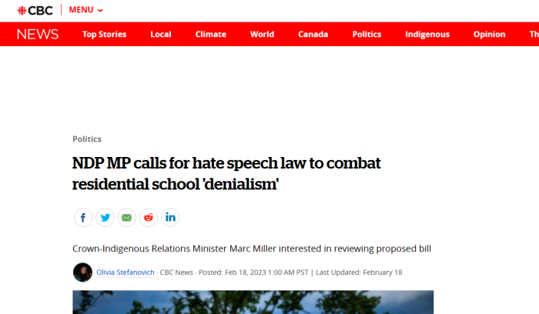Open author Olivia Stefanovich's profile
This screenshot has width=539, height=314.
coord(125,272)
